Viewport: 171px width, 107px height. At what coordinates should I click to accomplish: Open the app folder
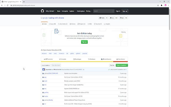(x=45, y=77)
